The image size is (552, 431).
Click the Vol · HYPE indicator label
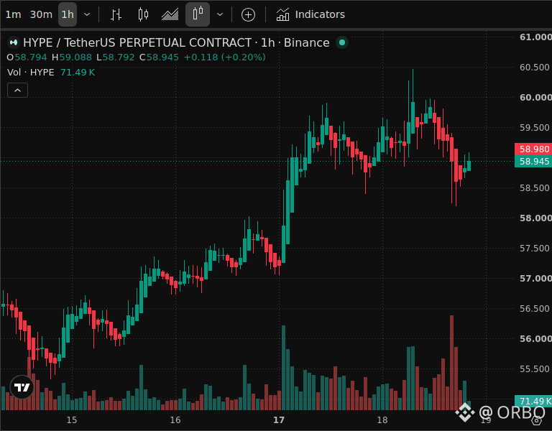pyautogui.click(x=31, y=73)
